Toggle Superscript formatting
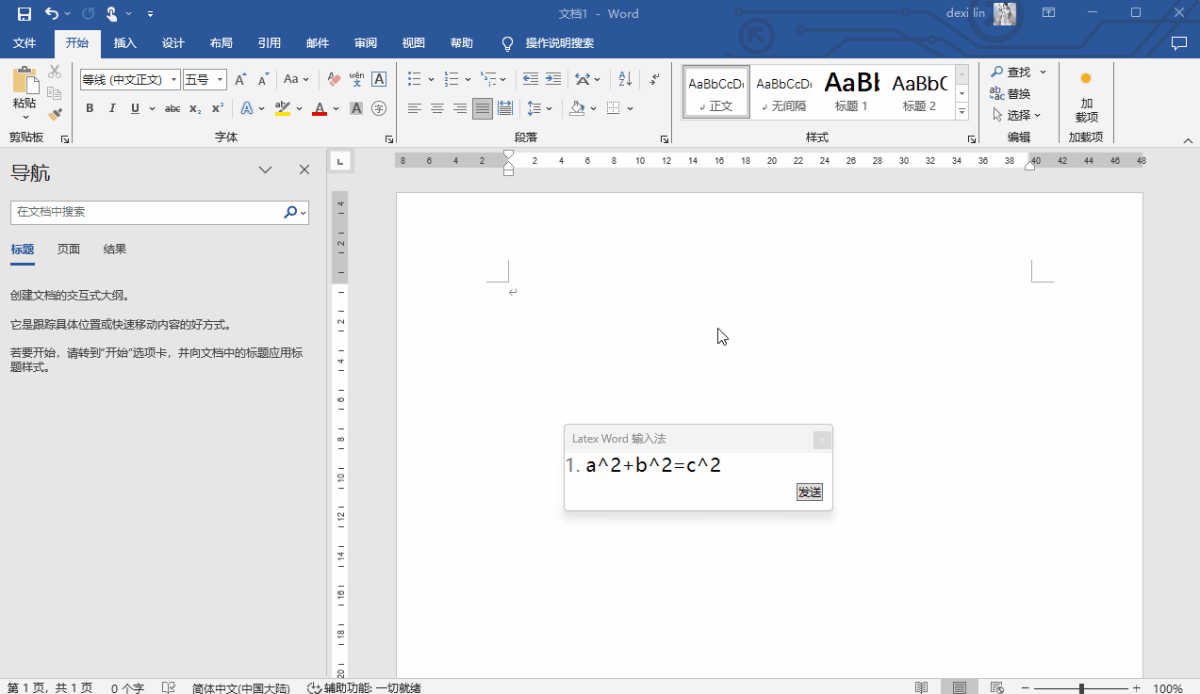 click(218, 109)
